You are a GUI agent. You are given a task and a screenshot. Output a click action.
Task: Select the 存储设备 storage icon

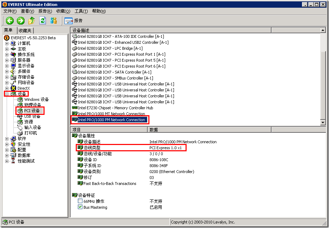pos(13,77)
